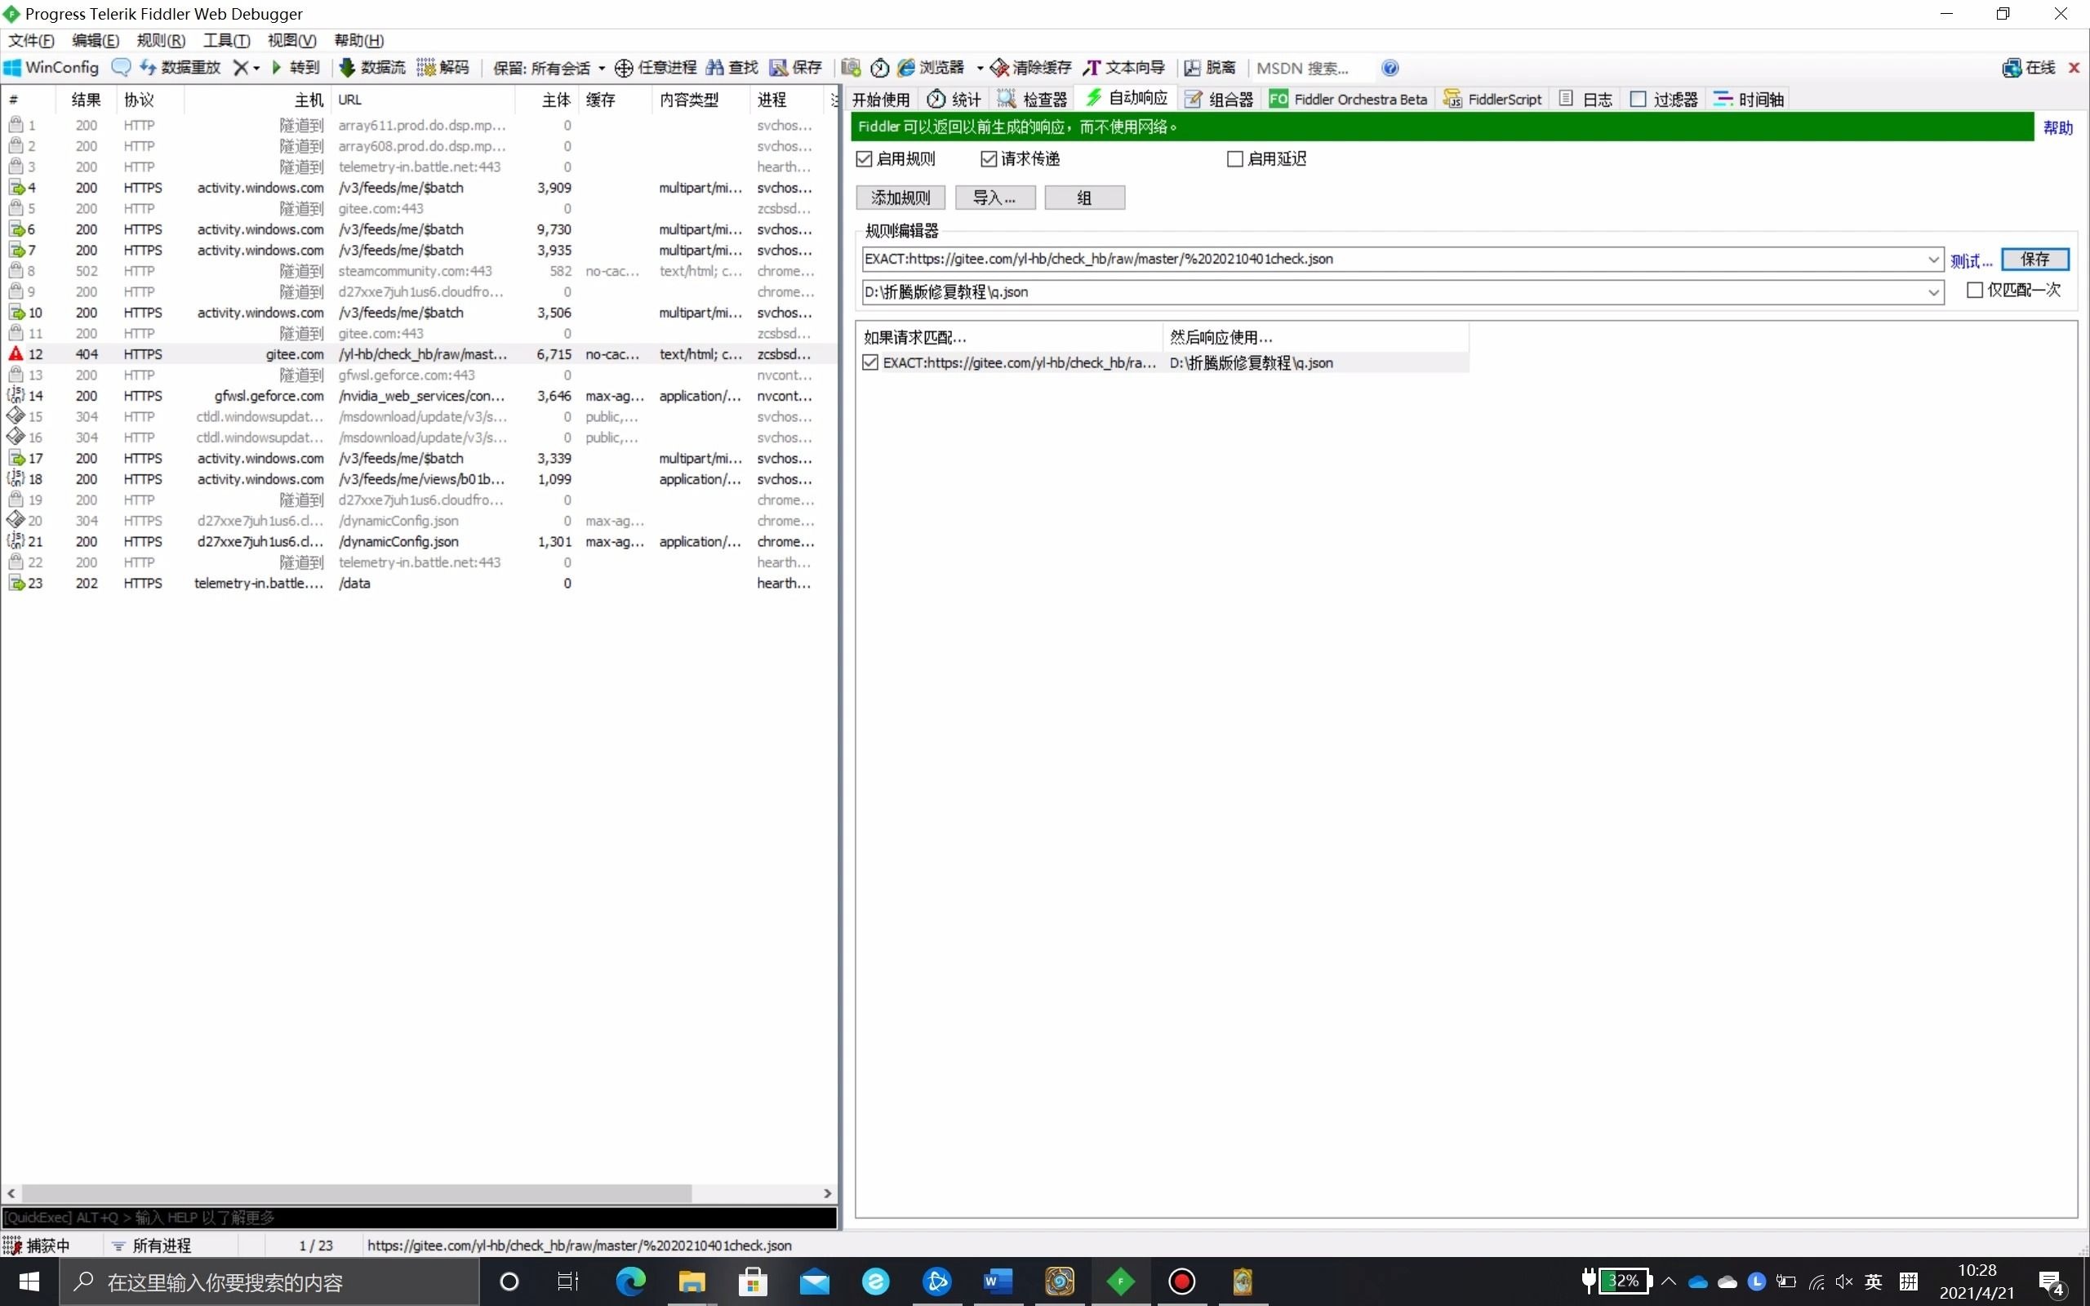Switch to the 时间轴 timeline tab

(x=1750, y=100)
